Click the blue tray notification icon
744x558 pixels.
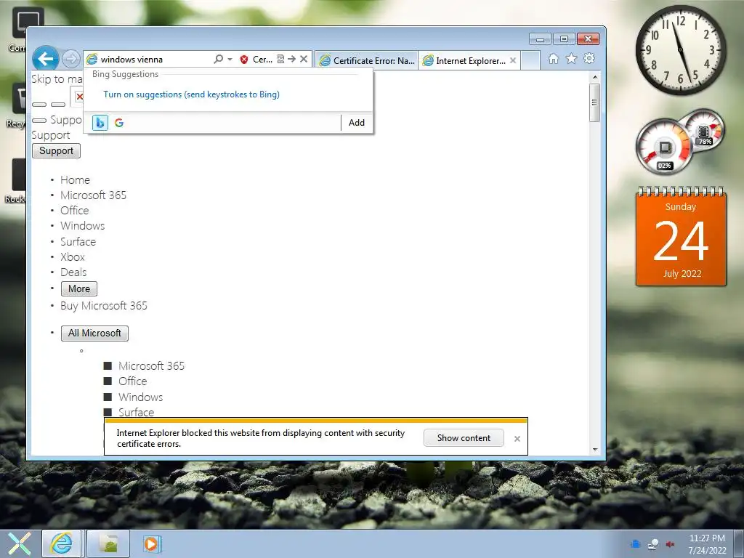pyautogui.click(x=636, y=544)
